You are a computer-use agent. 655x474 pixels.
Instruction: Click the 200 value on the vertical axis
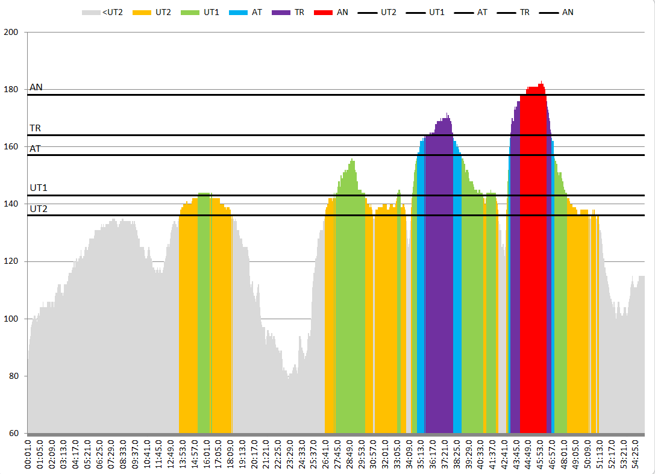[x=15, y=32]
